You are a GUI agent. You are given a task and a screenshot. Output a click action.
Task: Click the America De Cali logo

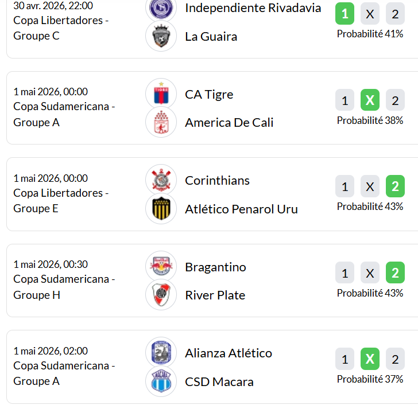[161, 123]
